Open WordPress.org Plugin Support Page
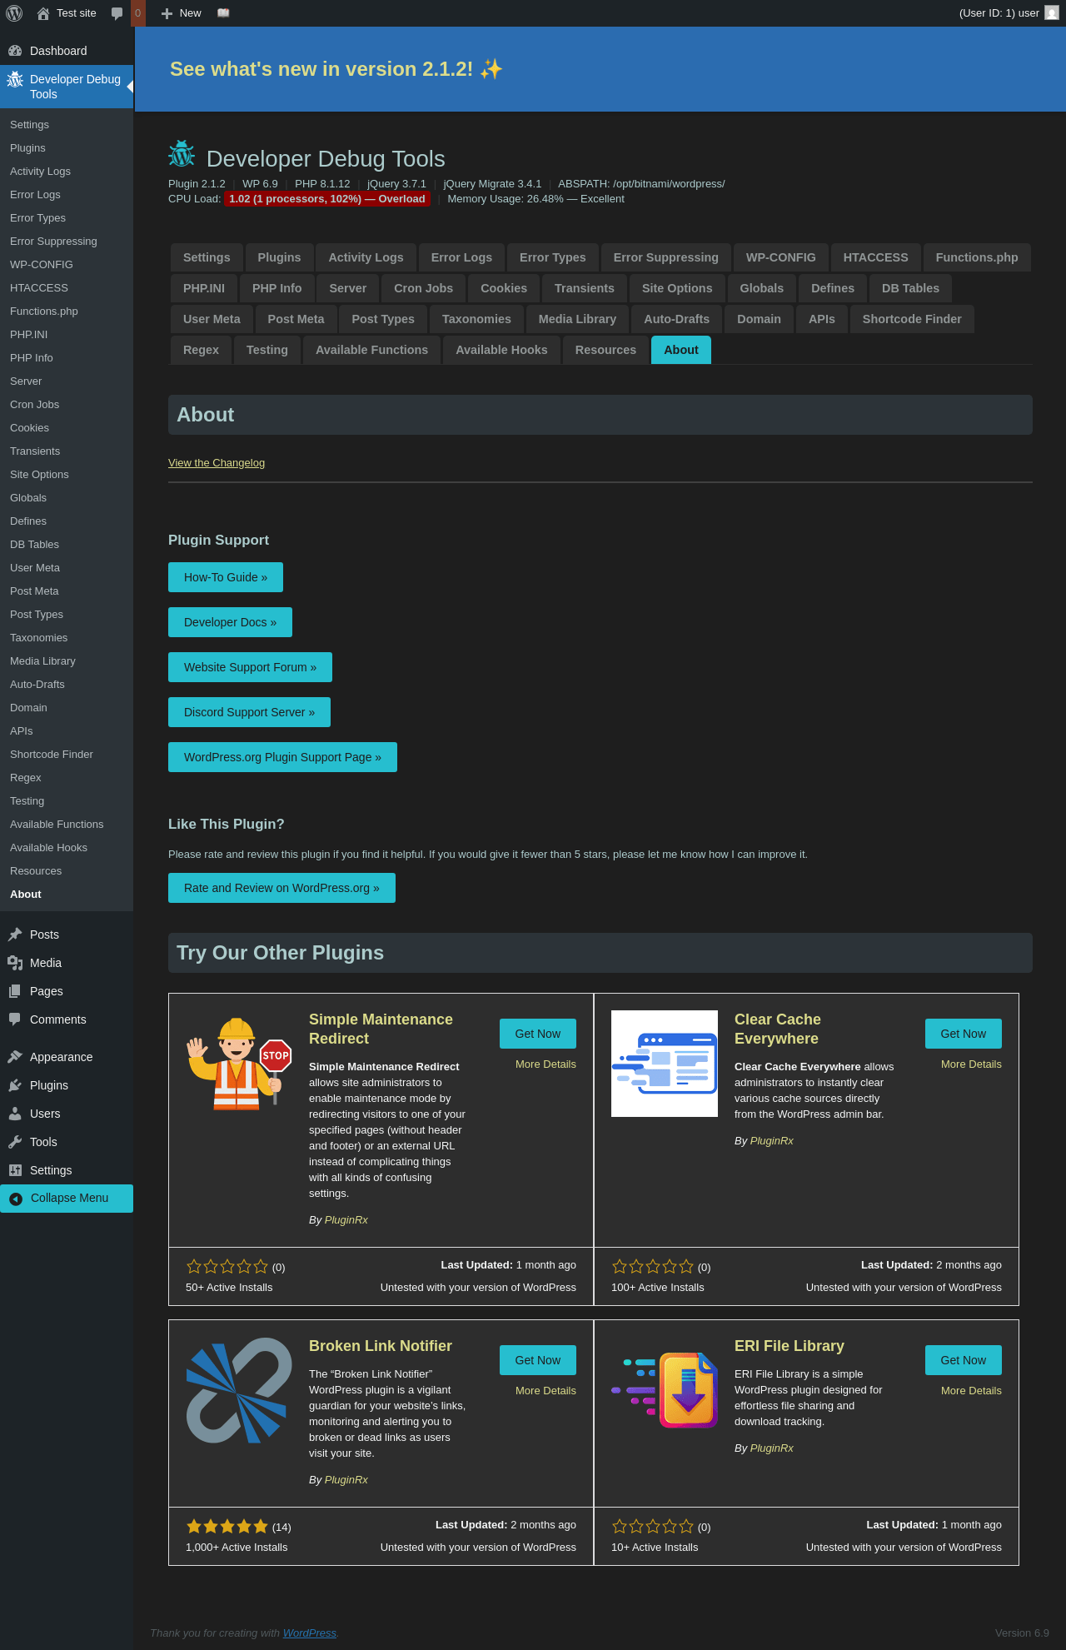The image size is (1066, 1650). (x=282, y=757)
